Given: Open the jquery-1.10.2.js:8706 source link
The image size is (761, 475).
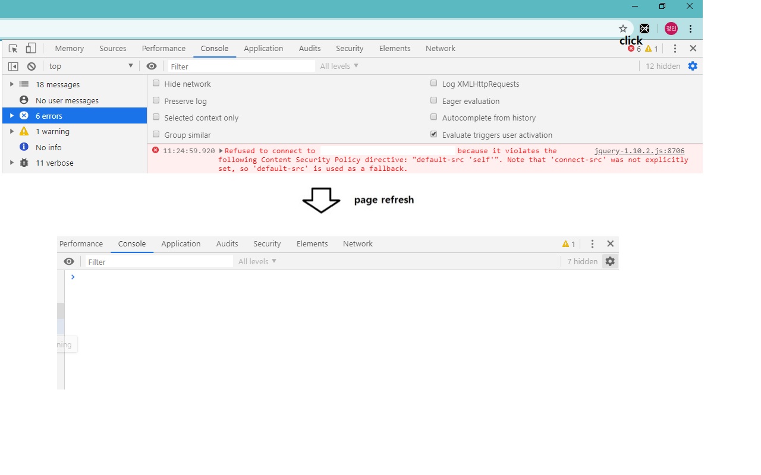Looking at the screenshot, I should tap(639, 150).
